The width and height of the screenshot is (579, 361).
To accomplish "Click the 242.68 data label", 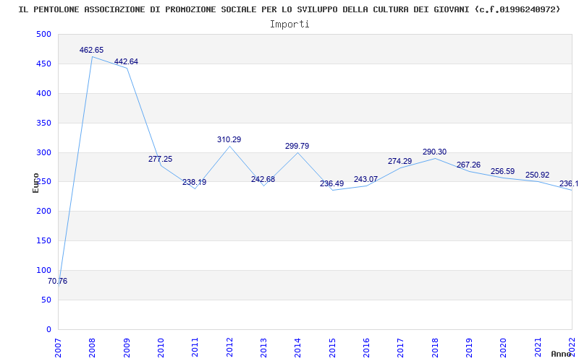I will [x=263, y=179].
